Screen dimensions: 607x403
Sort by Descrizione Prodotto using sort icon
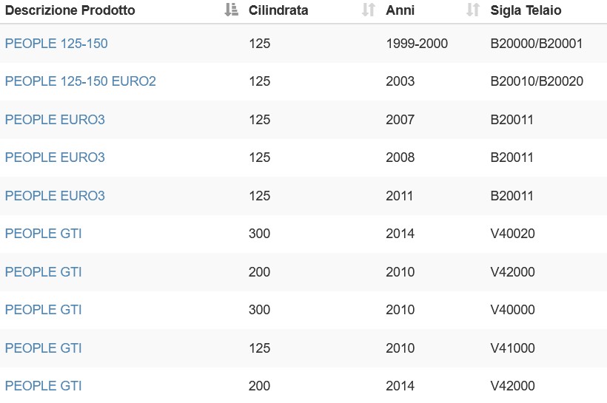coord(231,10)
